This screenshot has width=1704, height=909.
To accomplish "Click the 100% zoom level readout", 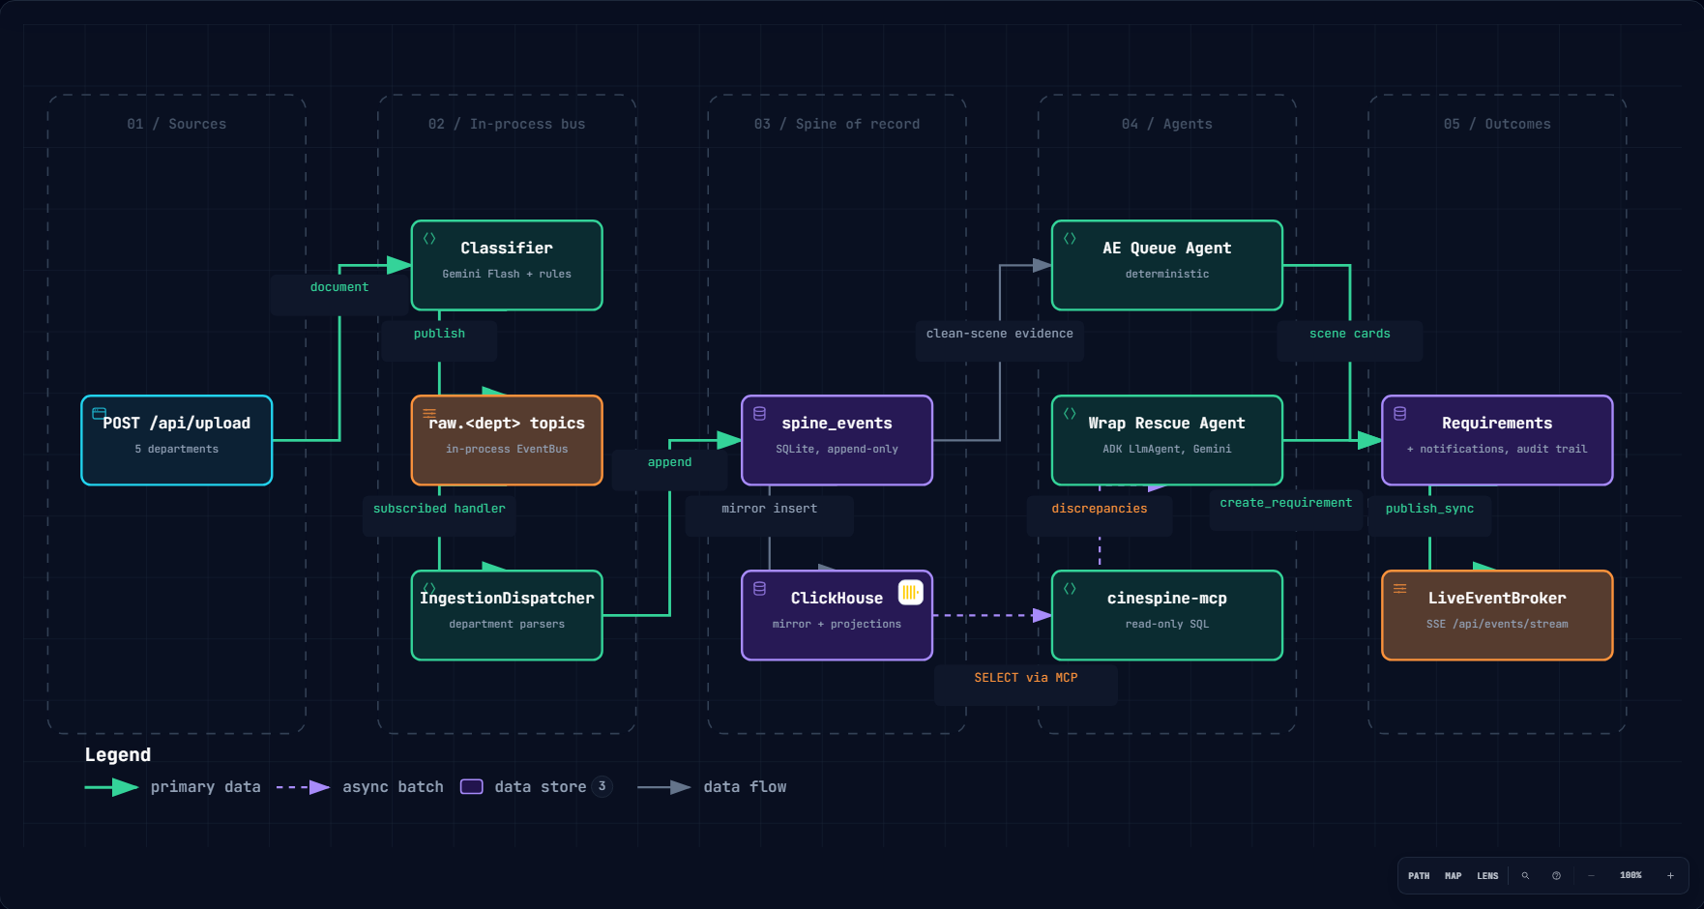I will click(1631, 875).
